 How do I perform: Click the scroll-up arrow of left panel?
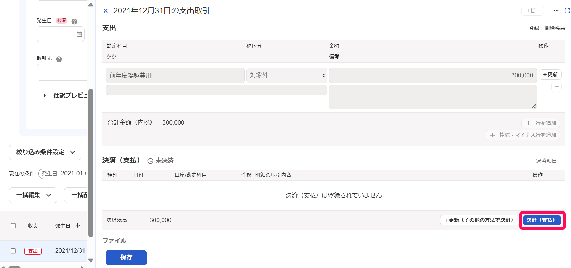point(91,5)
